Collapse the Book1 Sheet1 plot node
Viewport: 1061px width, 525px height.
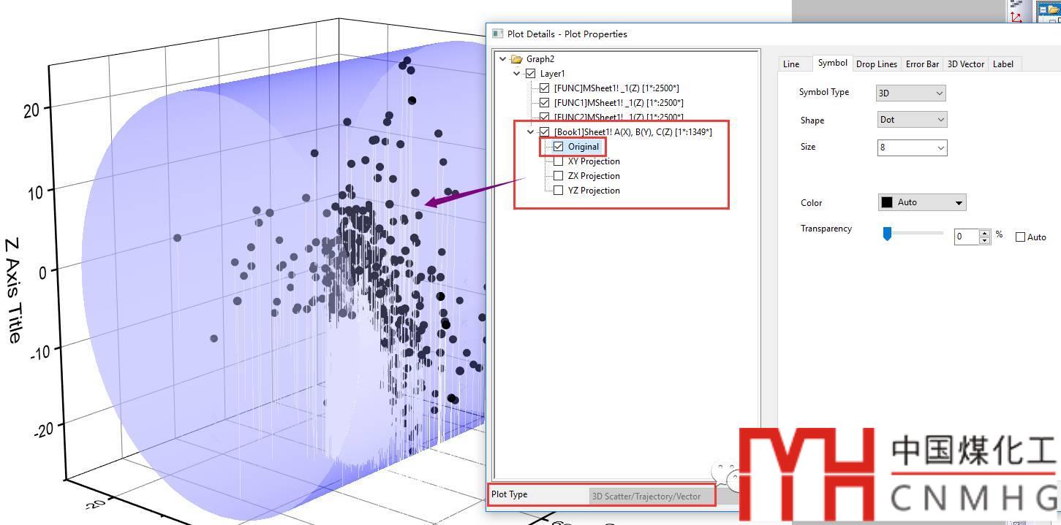[531, 132]
